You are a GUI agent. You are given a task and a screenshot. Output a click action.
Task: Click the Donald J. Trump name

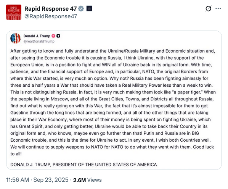(37, 36)
